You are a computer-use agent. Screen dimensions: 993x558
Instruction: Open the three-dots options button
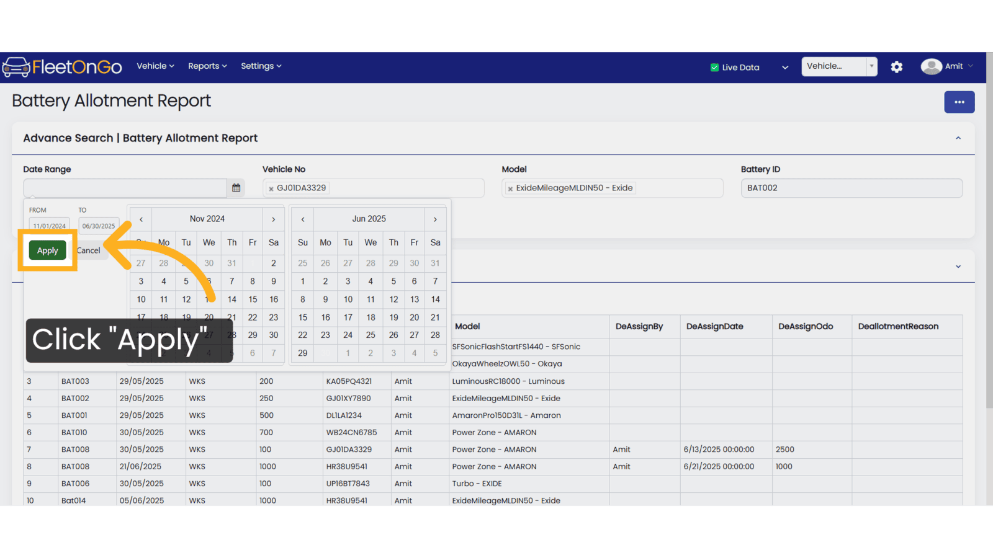click(x=959, y=102)
